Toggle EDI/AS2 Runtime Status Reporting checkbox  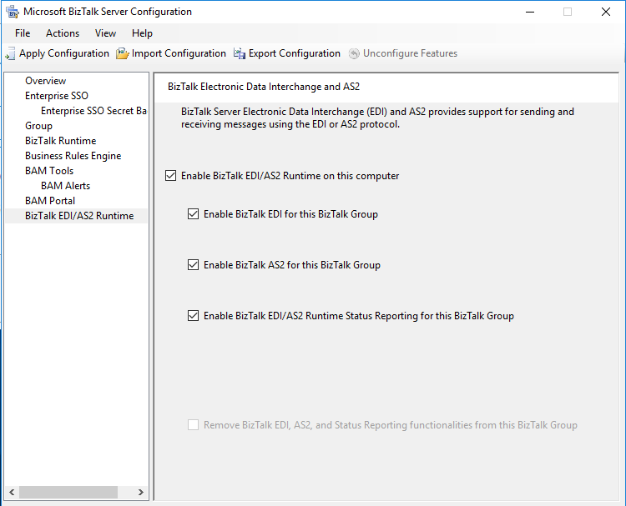tap(194, 316)
